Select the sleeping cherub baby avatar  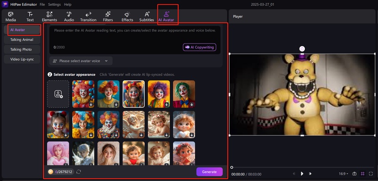click(x=159, y=124)
